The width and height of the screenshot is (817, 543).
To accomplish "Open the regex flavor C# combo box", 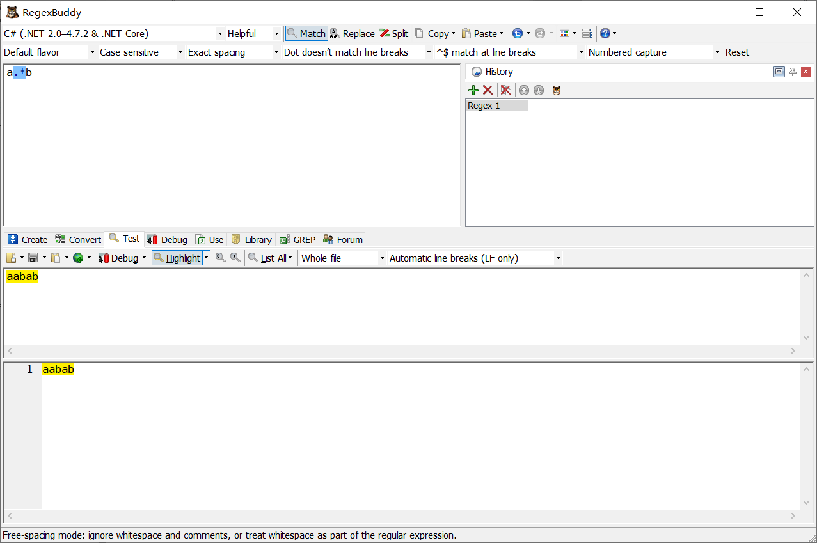I will click(x=113, y=33).
